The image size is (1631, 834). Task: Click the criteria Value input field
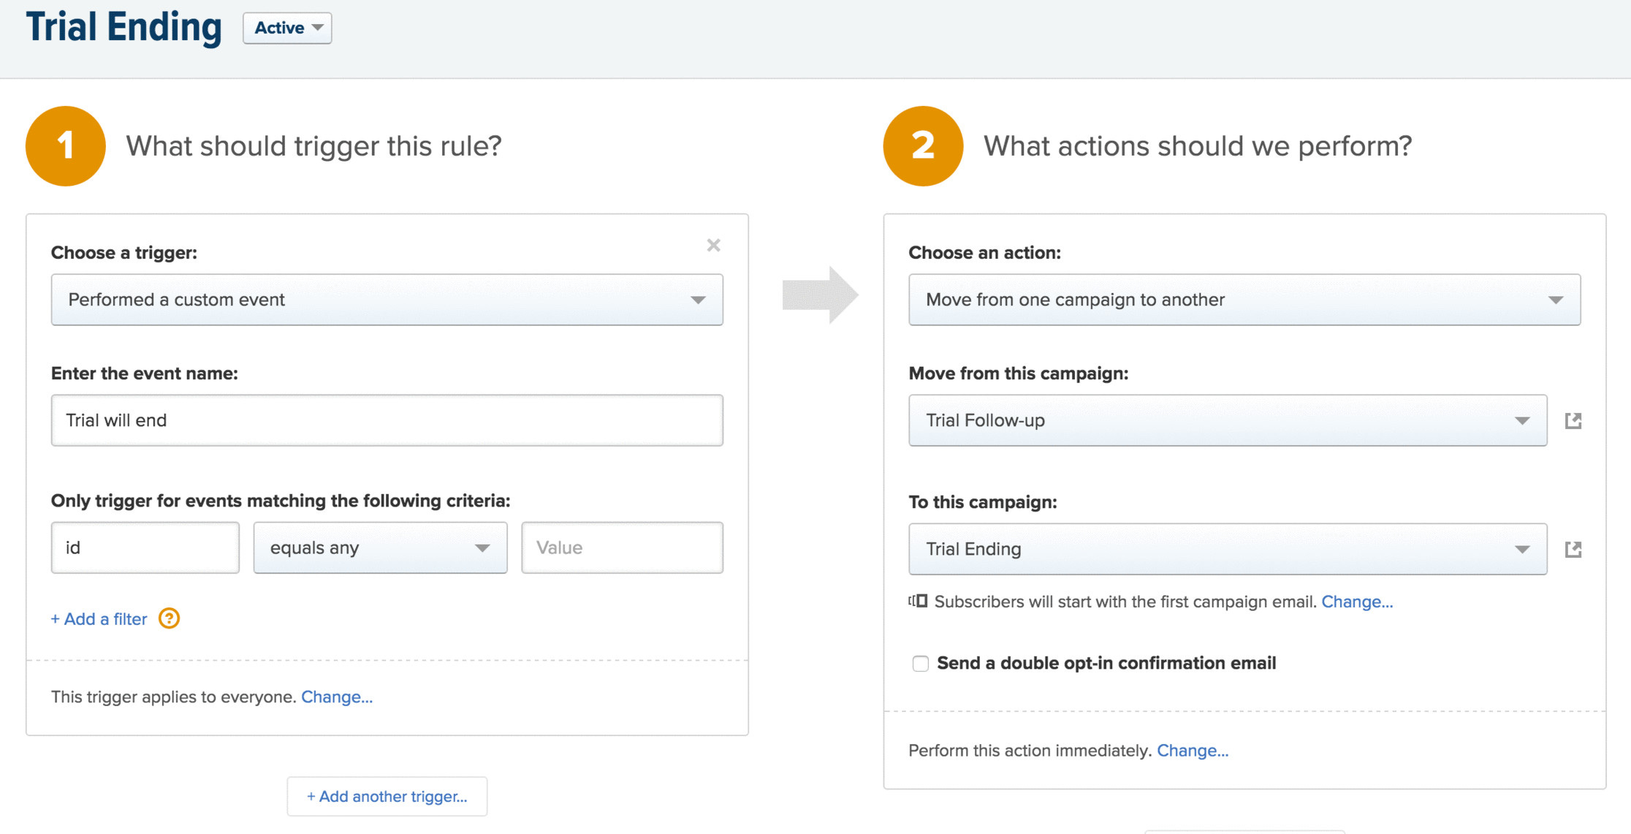623,547
